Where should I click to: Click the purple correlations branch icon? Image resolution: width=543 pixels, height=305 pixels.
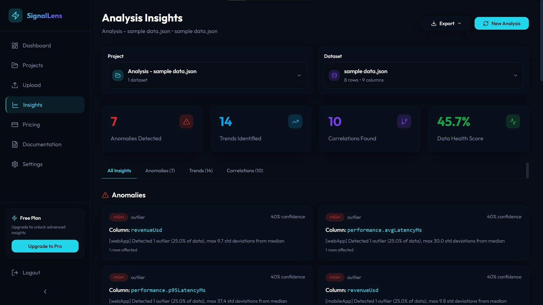pos(404,121)
